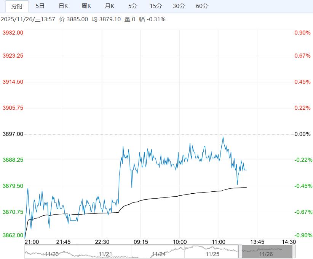The height and width of the screenshot is (259, 313).
Task: Jump to 11/20 in the overview timeline
Action: tap(52, 254)
